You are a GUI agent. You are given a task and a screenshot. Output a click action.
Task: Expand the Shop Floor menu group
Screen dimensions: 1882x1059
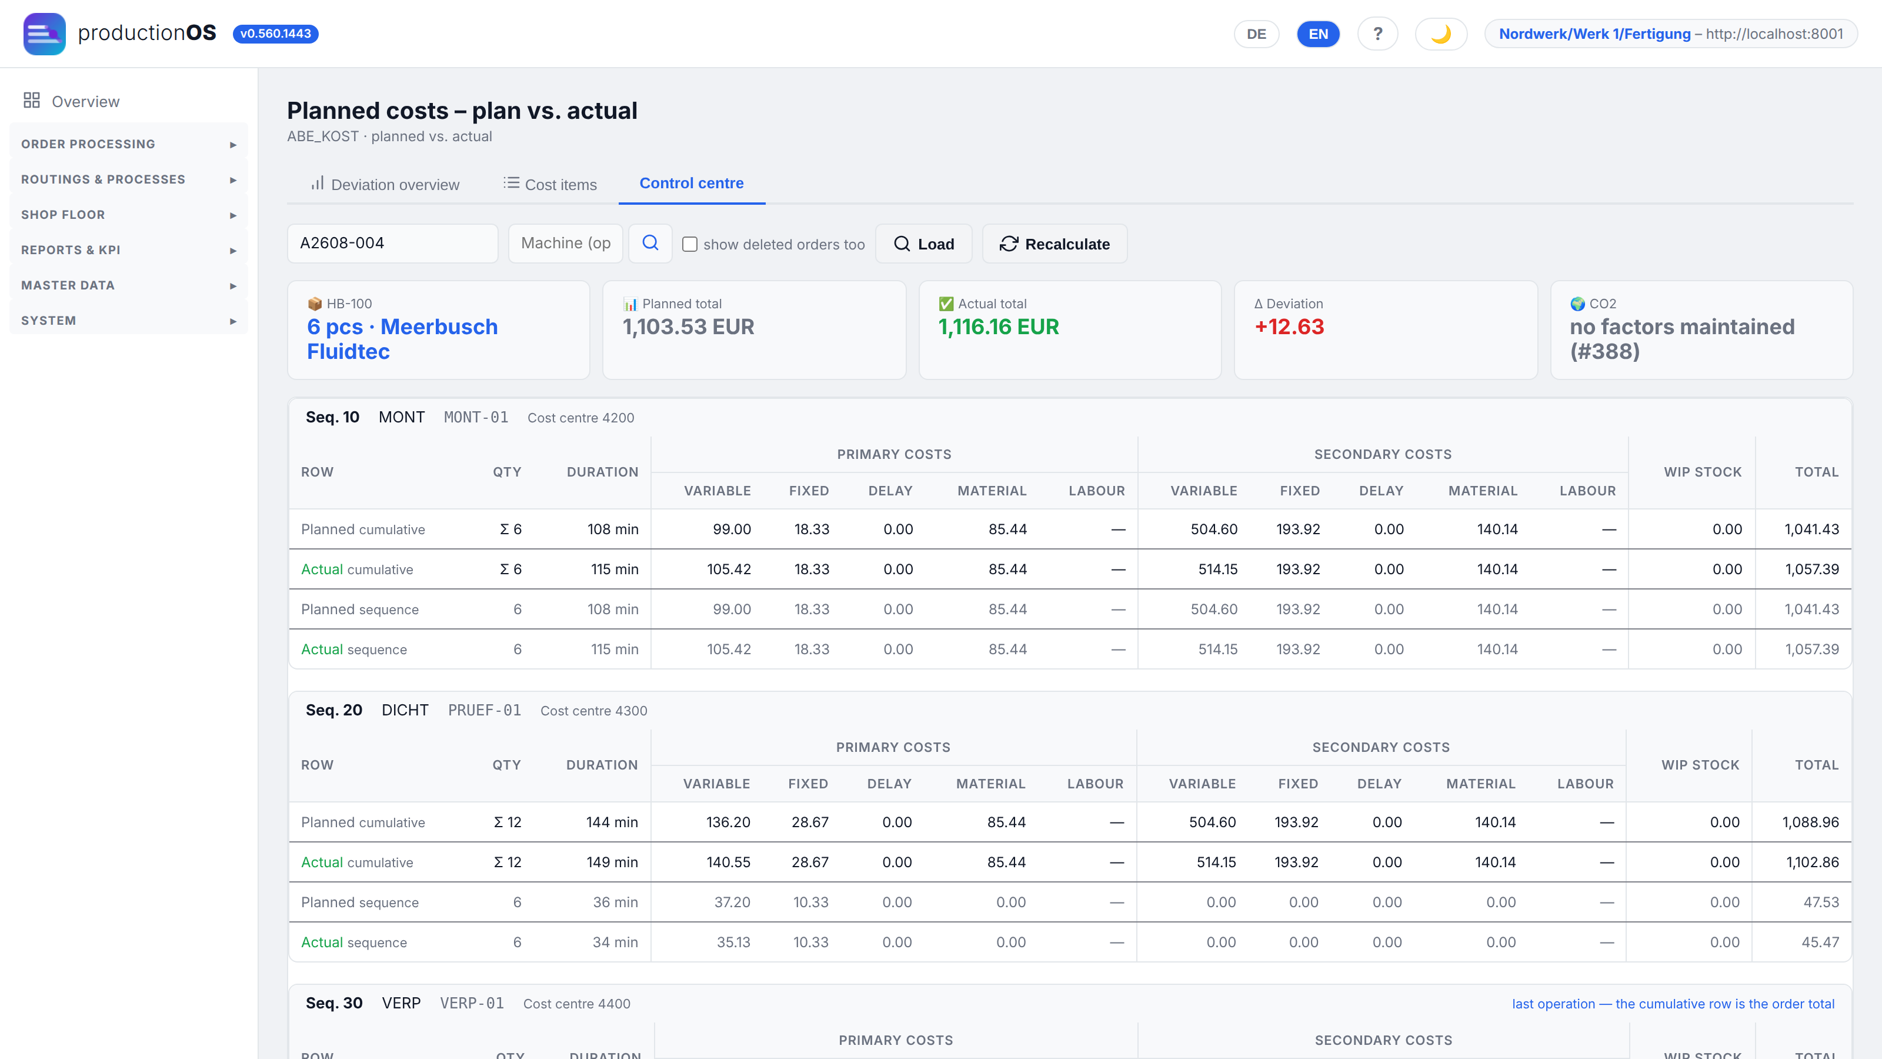(x=129, y=215)
